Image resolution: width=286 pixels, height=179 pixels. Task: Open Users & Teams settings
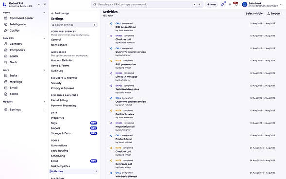point(60,66)
